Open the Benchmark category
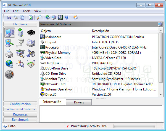 tap(20, 120)
